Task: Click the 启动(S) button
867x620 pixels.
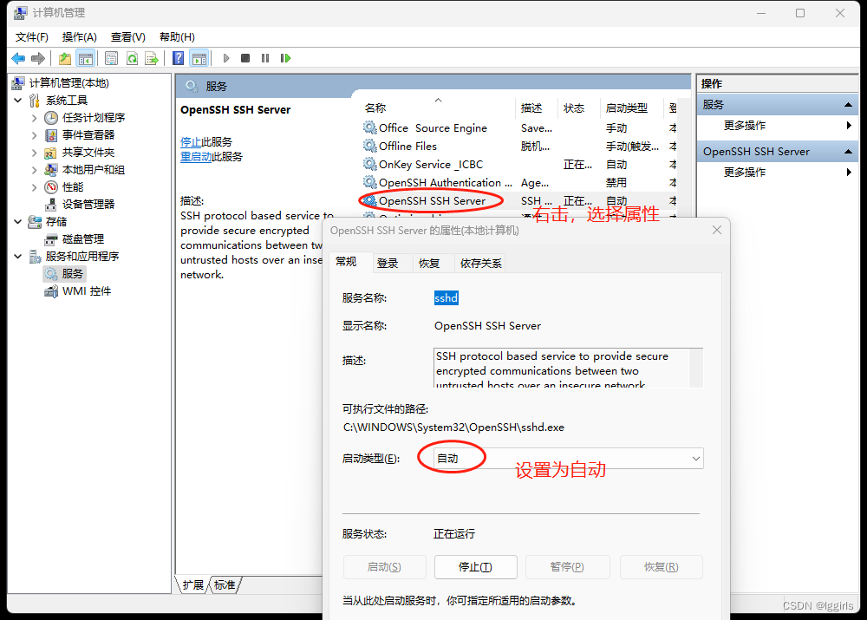Action: click(384, 567)
